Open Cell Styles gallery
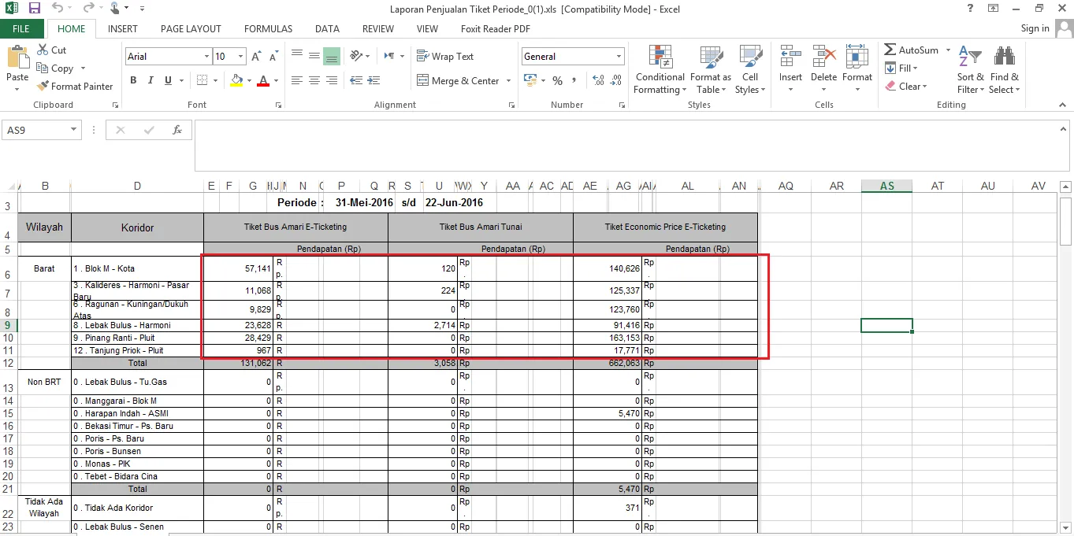The width and height of the screenshot is (1074, 536). (x=749, y=69)
